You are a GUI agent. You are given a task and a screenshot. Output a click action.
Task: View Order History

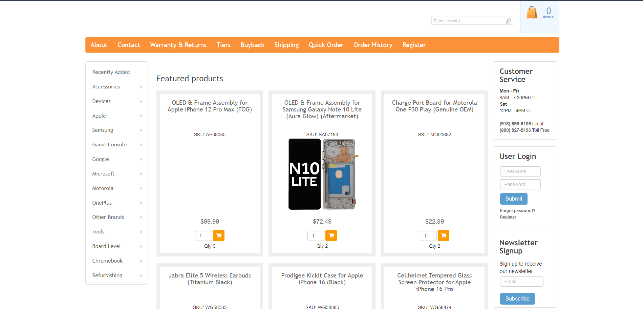[x=373, y=45]
